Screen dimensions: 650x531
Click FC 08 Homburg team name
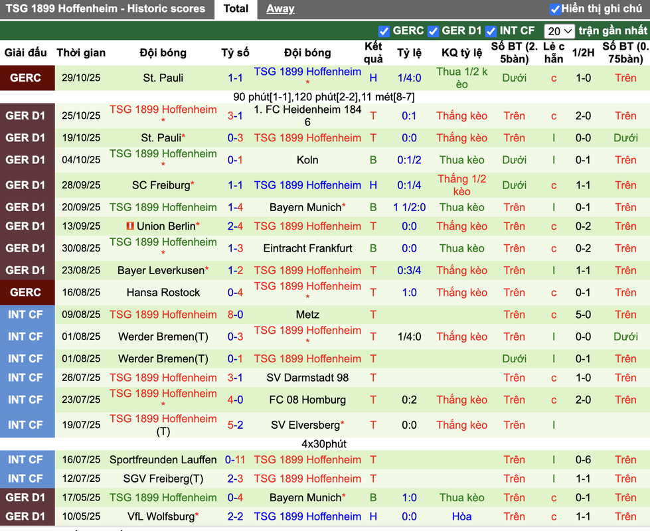[307, 400]
